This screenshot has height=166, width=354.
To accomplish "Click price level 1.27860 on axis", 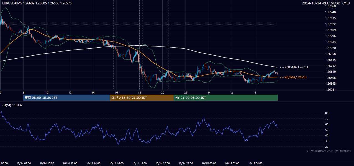I will (x=330, y=6).
